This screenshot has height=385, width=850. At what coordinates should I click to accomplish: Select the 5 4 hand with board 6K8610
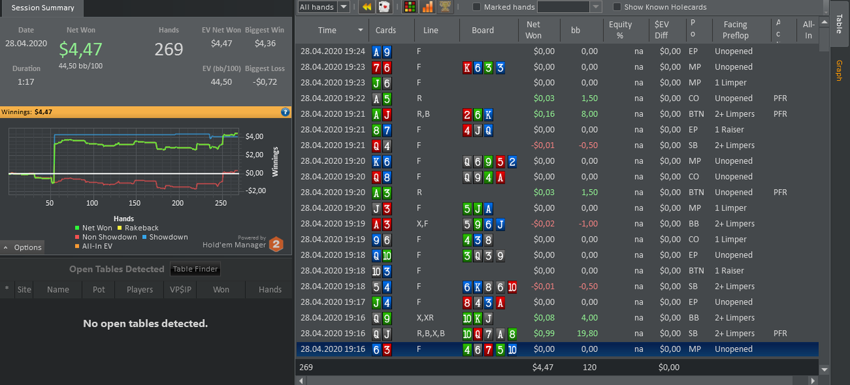click(x=557, y=287)
